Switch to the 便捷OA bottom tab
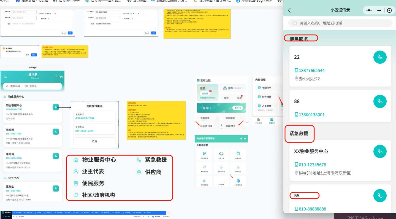The width and height of the screenshot is (396, 219). 272,121
